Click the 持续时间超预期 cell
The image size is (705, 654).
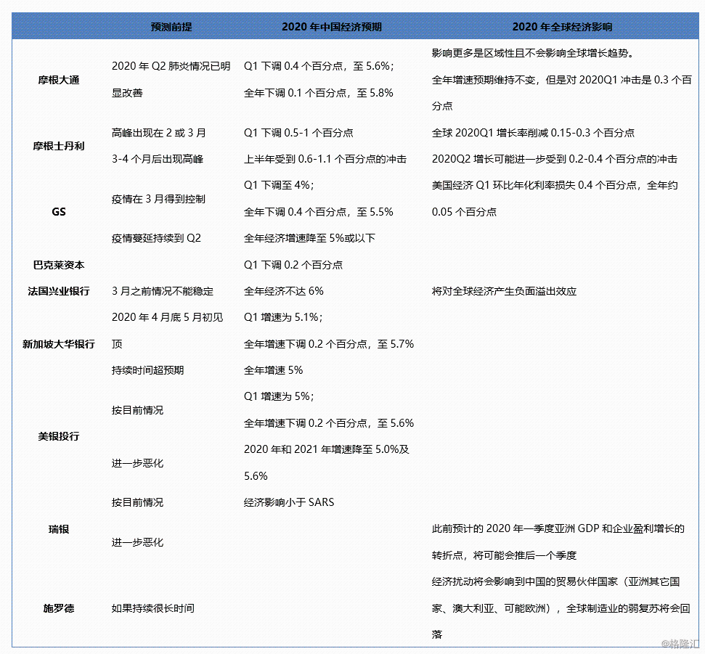coord(148,370)
